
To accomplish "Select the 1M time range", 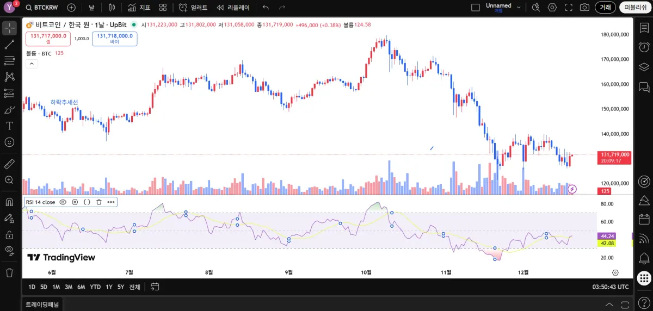I will (x=56, y=287).
